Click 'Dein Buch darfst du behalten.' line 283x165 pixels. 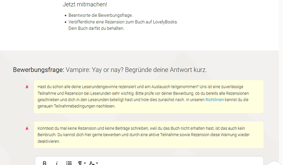click(96, 29)
